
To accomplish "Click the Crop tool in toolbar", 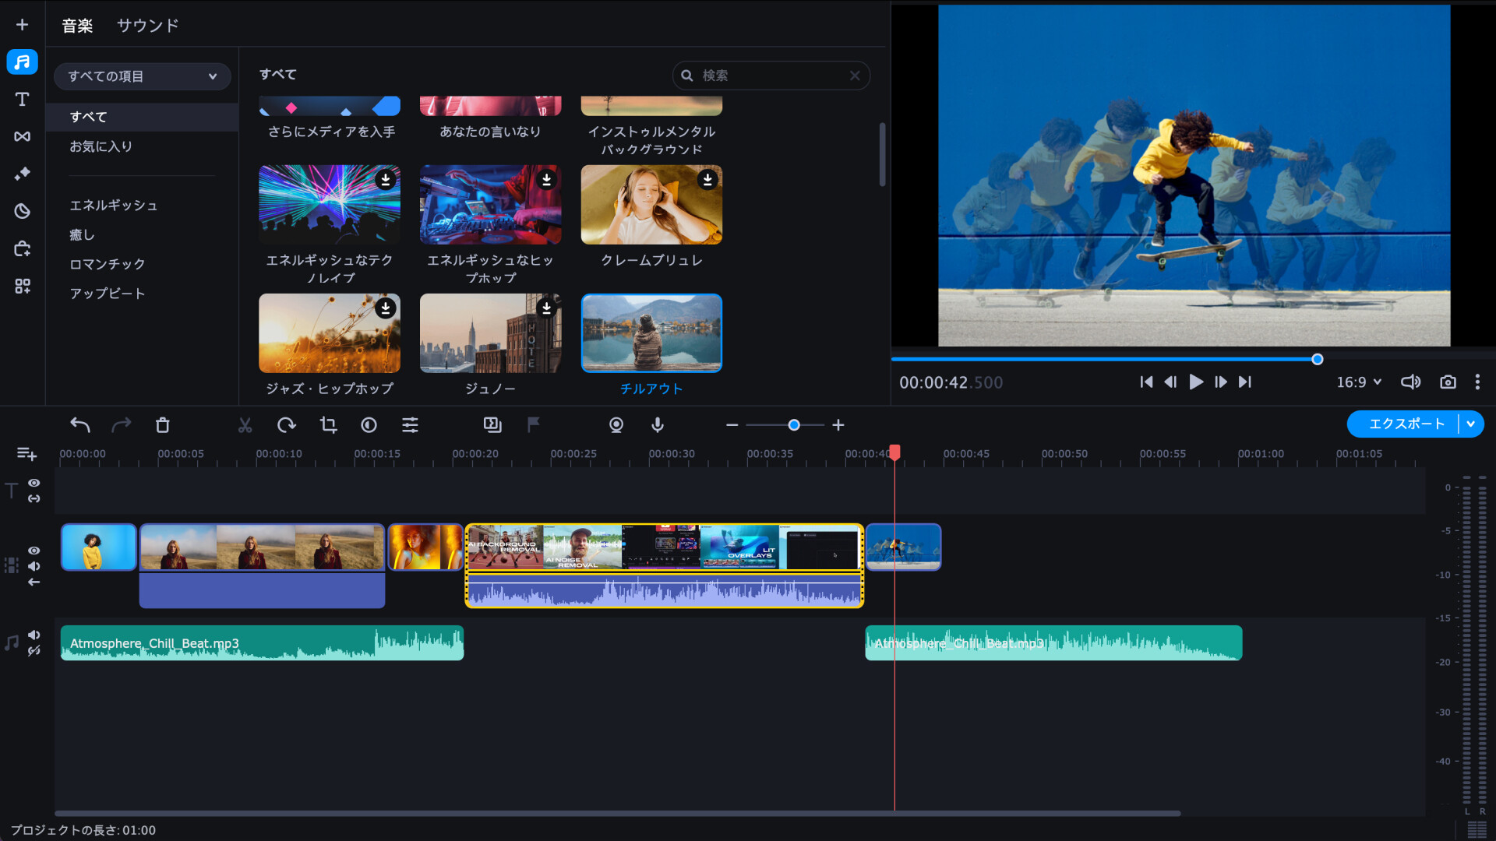I will [x=328, y=425].
